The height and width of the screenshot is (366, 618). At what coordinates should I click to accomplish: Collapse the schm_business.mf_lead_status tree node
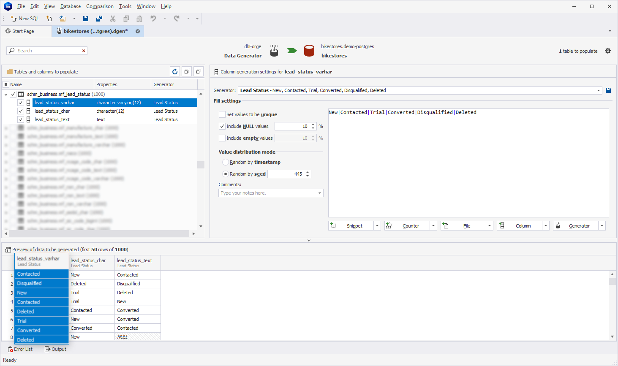(x=6, y=94)
